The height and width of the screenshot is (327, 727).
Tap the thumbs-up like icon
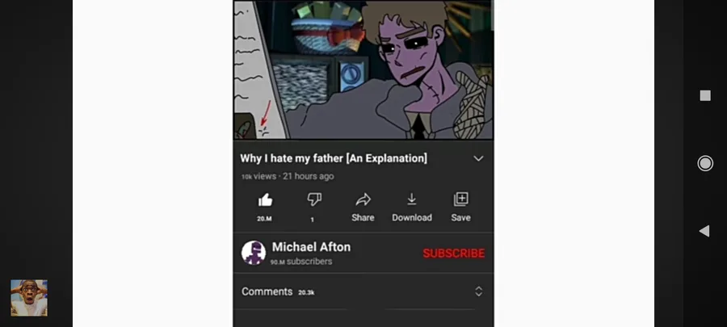tap(265, 200)
